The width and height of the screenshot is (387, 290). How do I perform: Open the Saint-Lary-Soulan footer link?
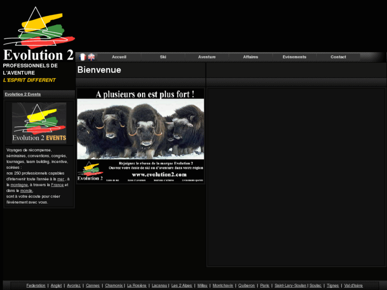(x=290, y=286)
